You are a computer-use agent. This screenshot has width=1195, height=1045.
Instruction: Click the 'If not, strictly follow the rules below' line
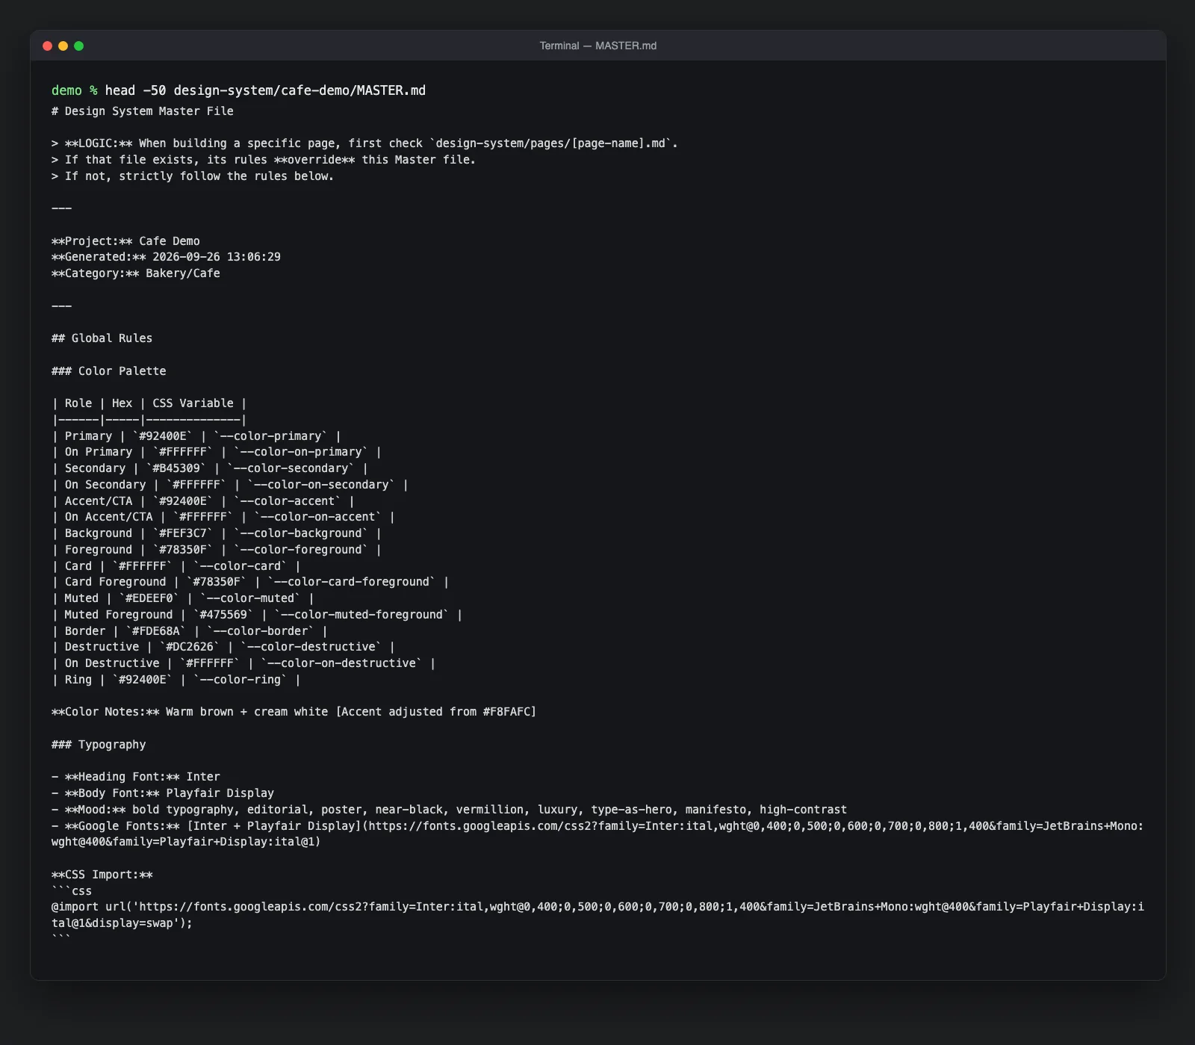point(193,176)
